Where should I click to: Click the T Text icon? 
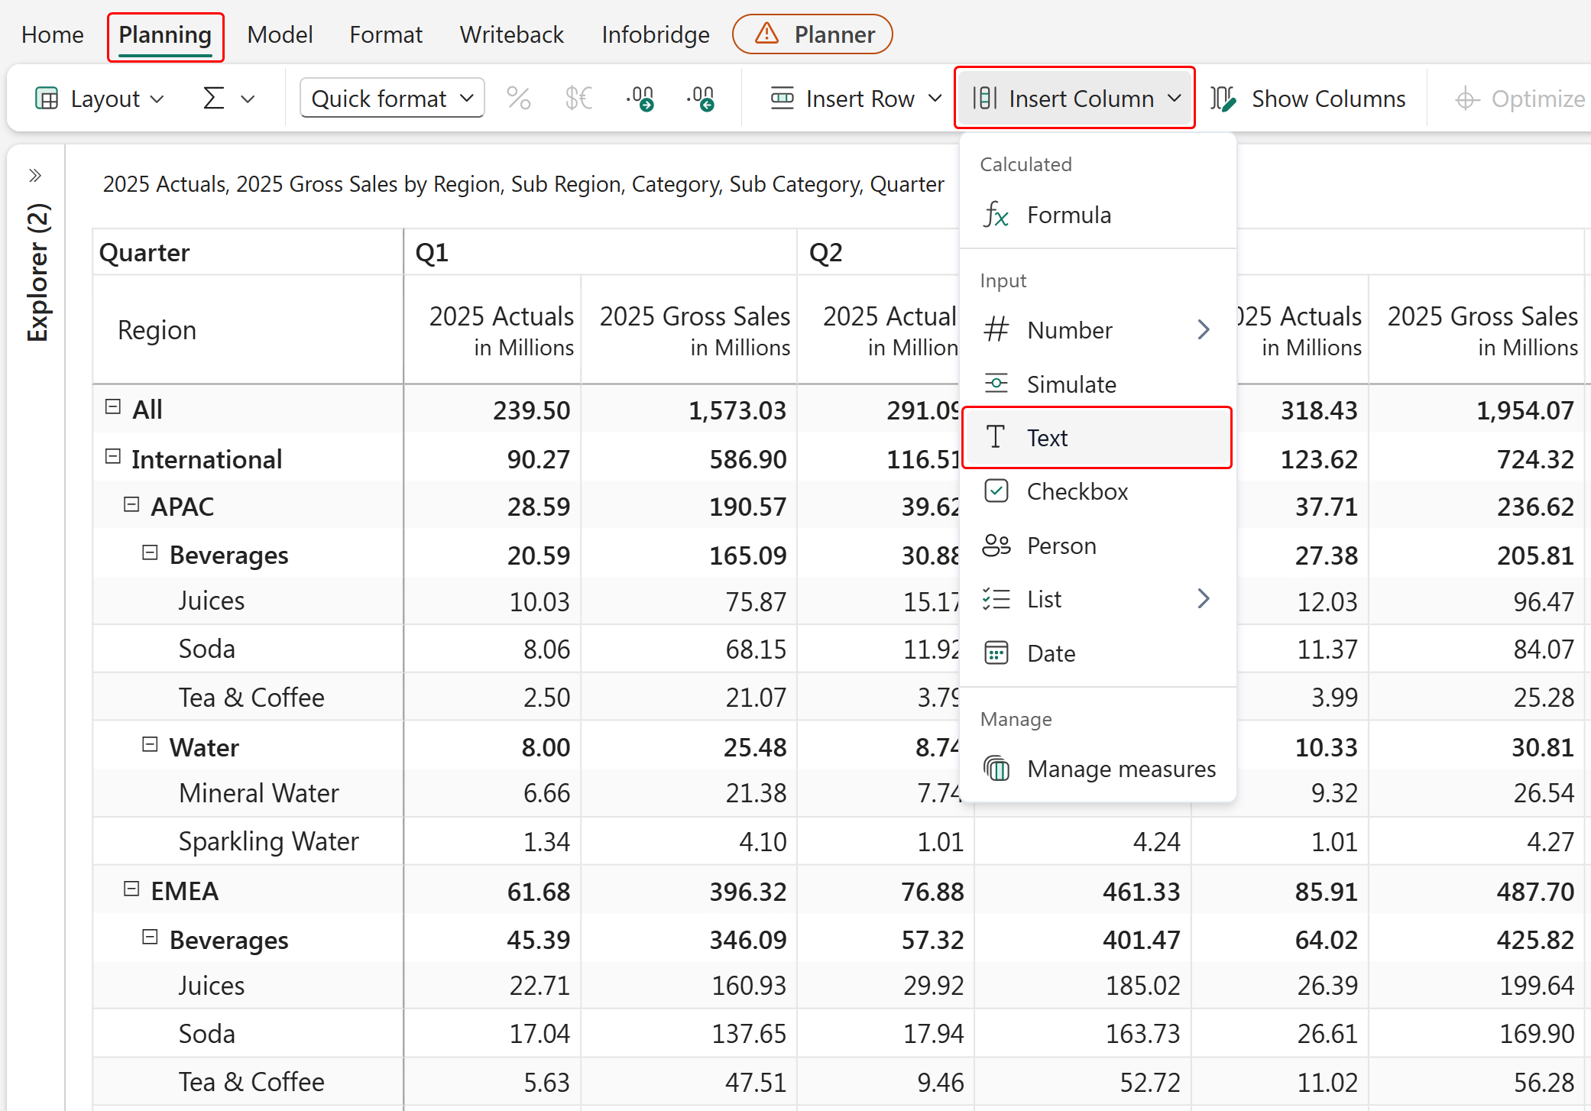(996, 437)
